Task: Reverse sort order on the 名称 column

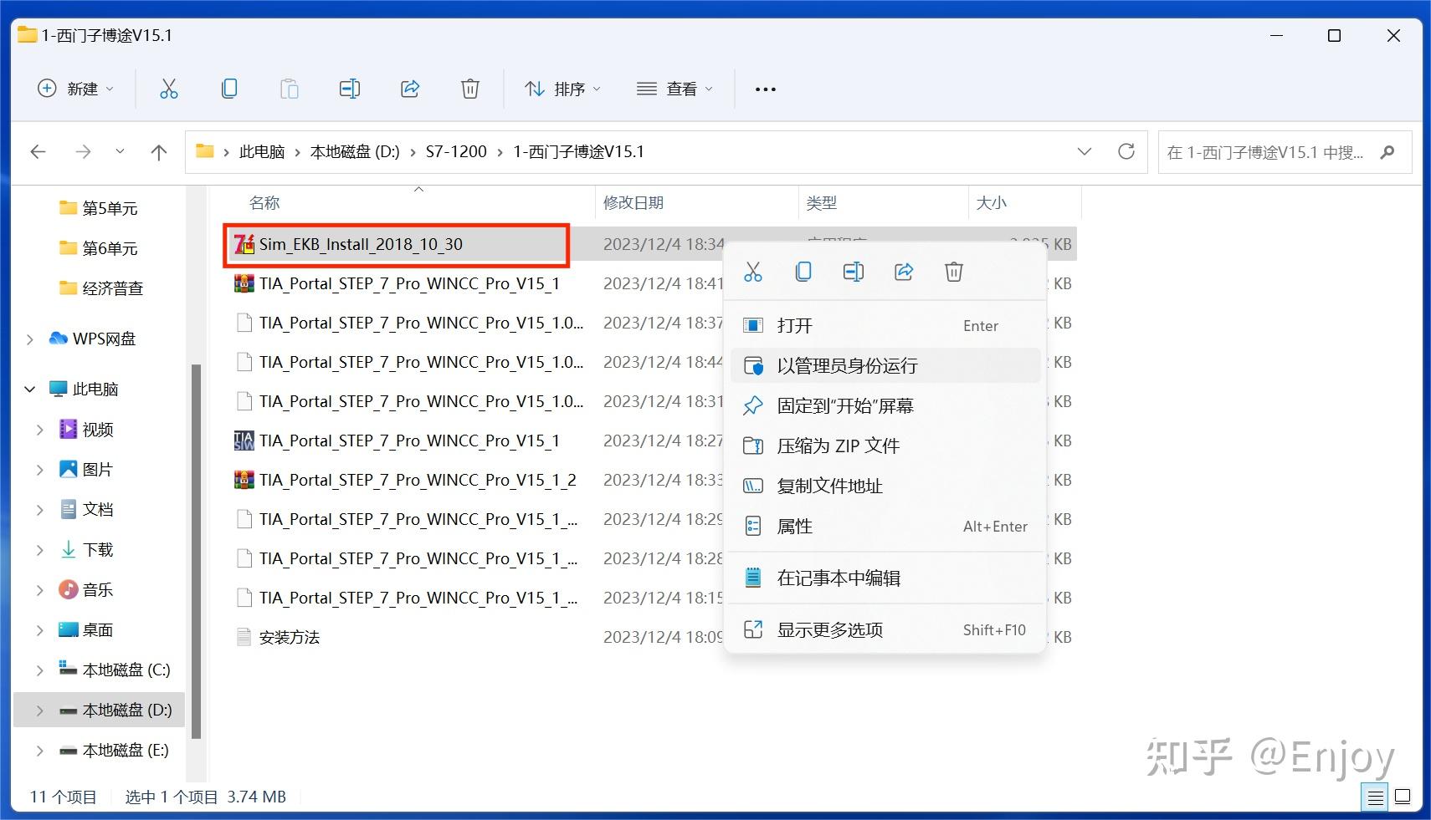Action: [x=264, y=202]
